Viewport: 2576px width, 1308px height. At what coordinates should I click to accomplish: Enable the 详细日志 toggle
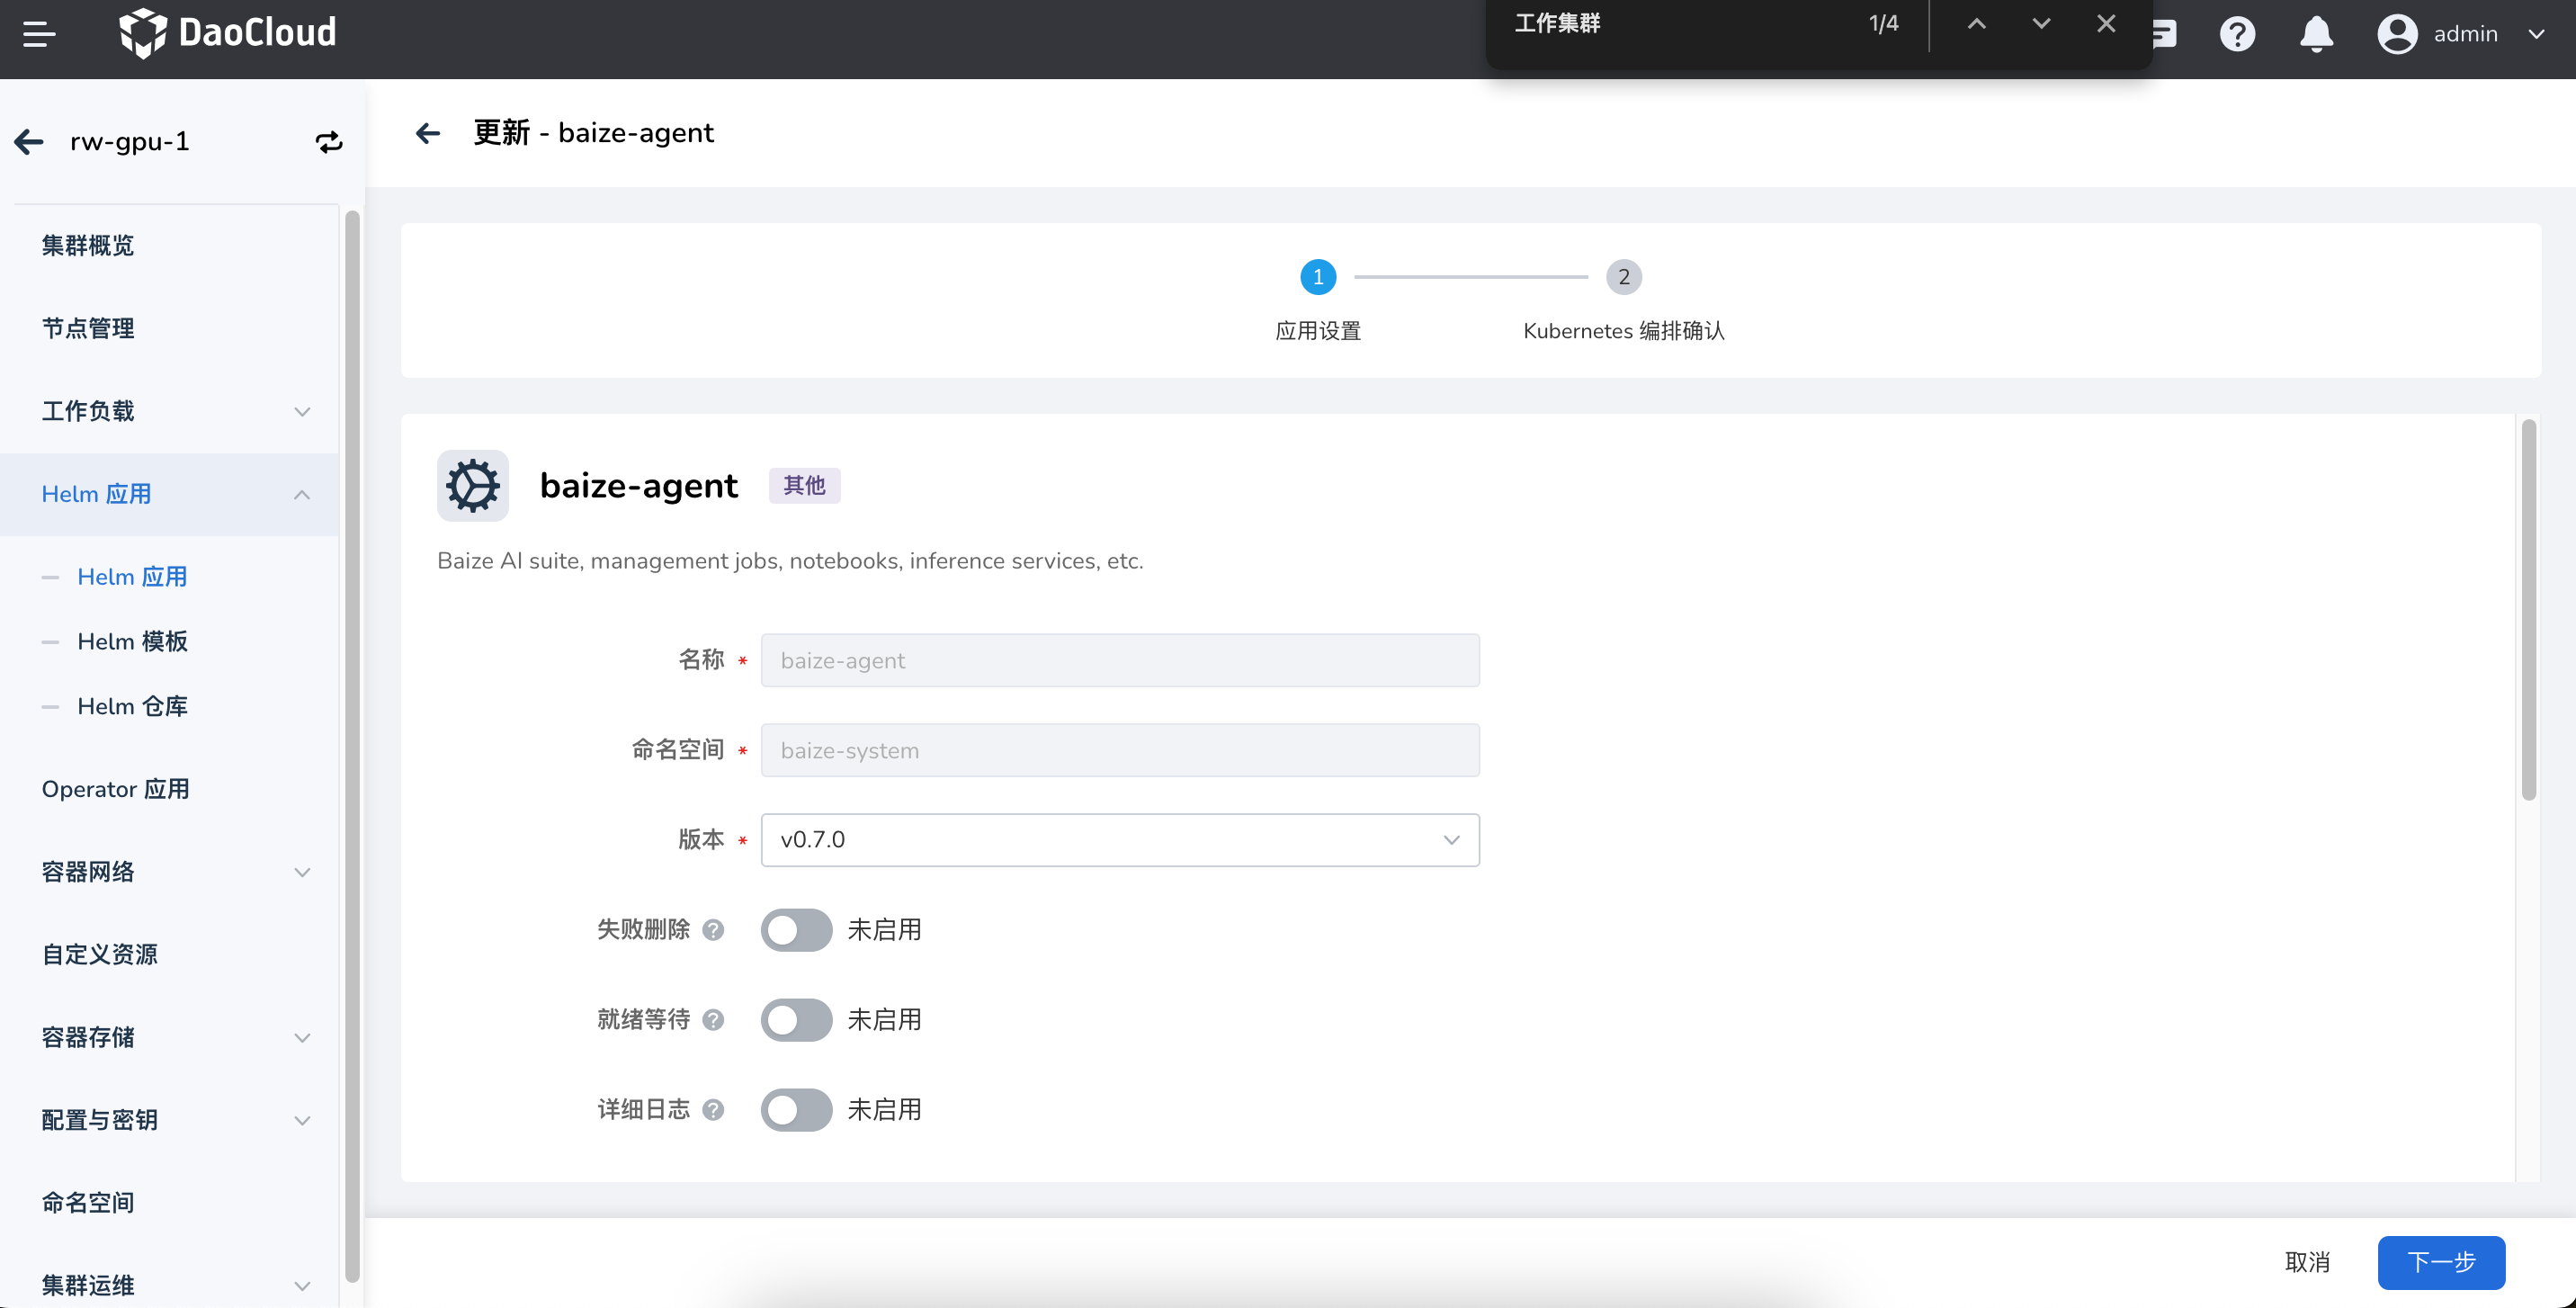[796, 1110]
